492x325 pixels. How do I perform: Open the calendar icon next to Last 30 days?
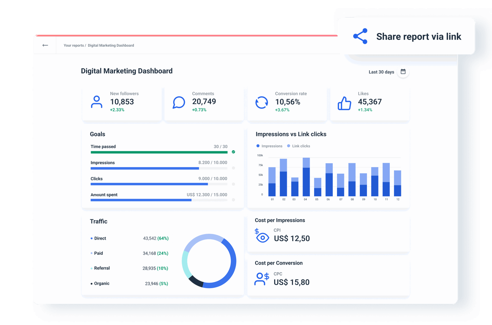403,71
